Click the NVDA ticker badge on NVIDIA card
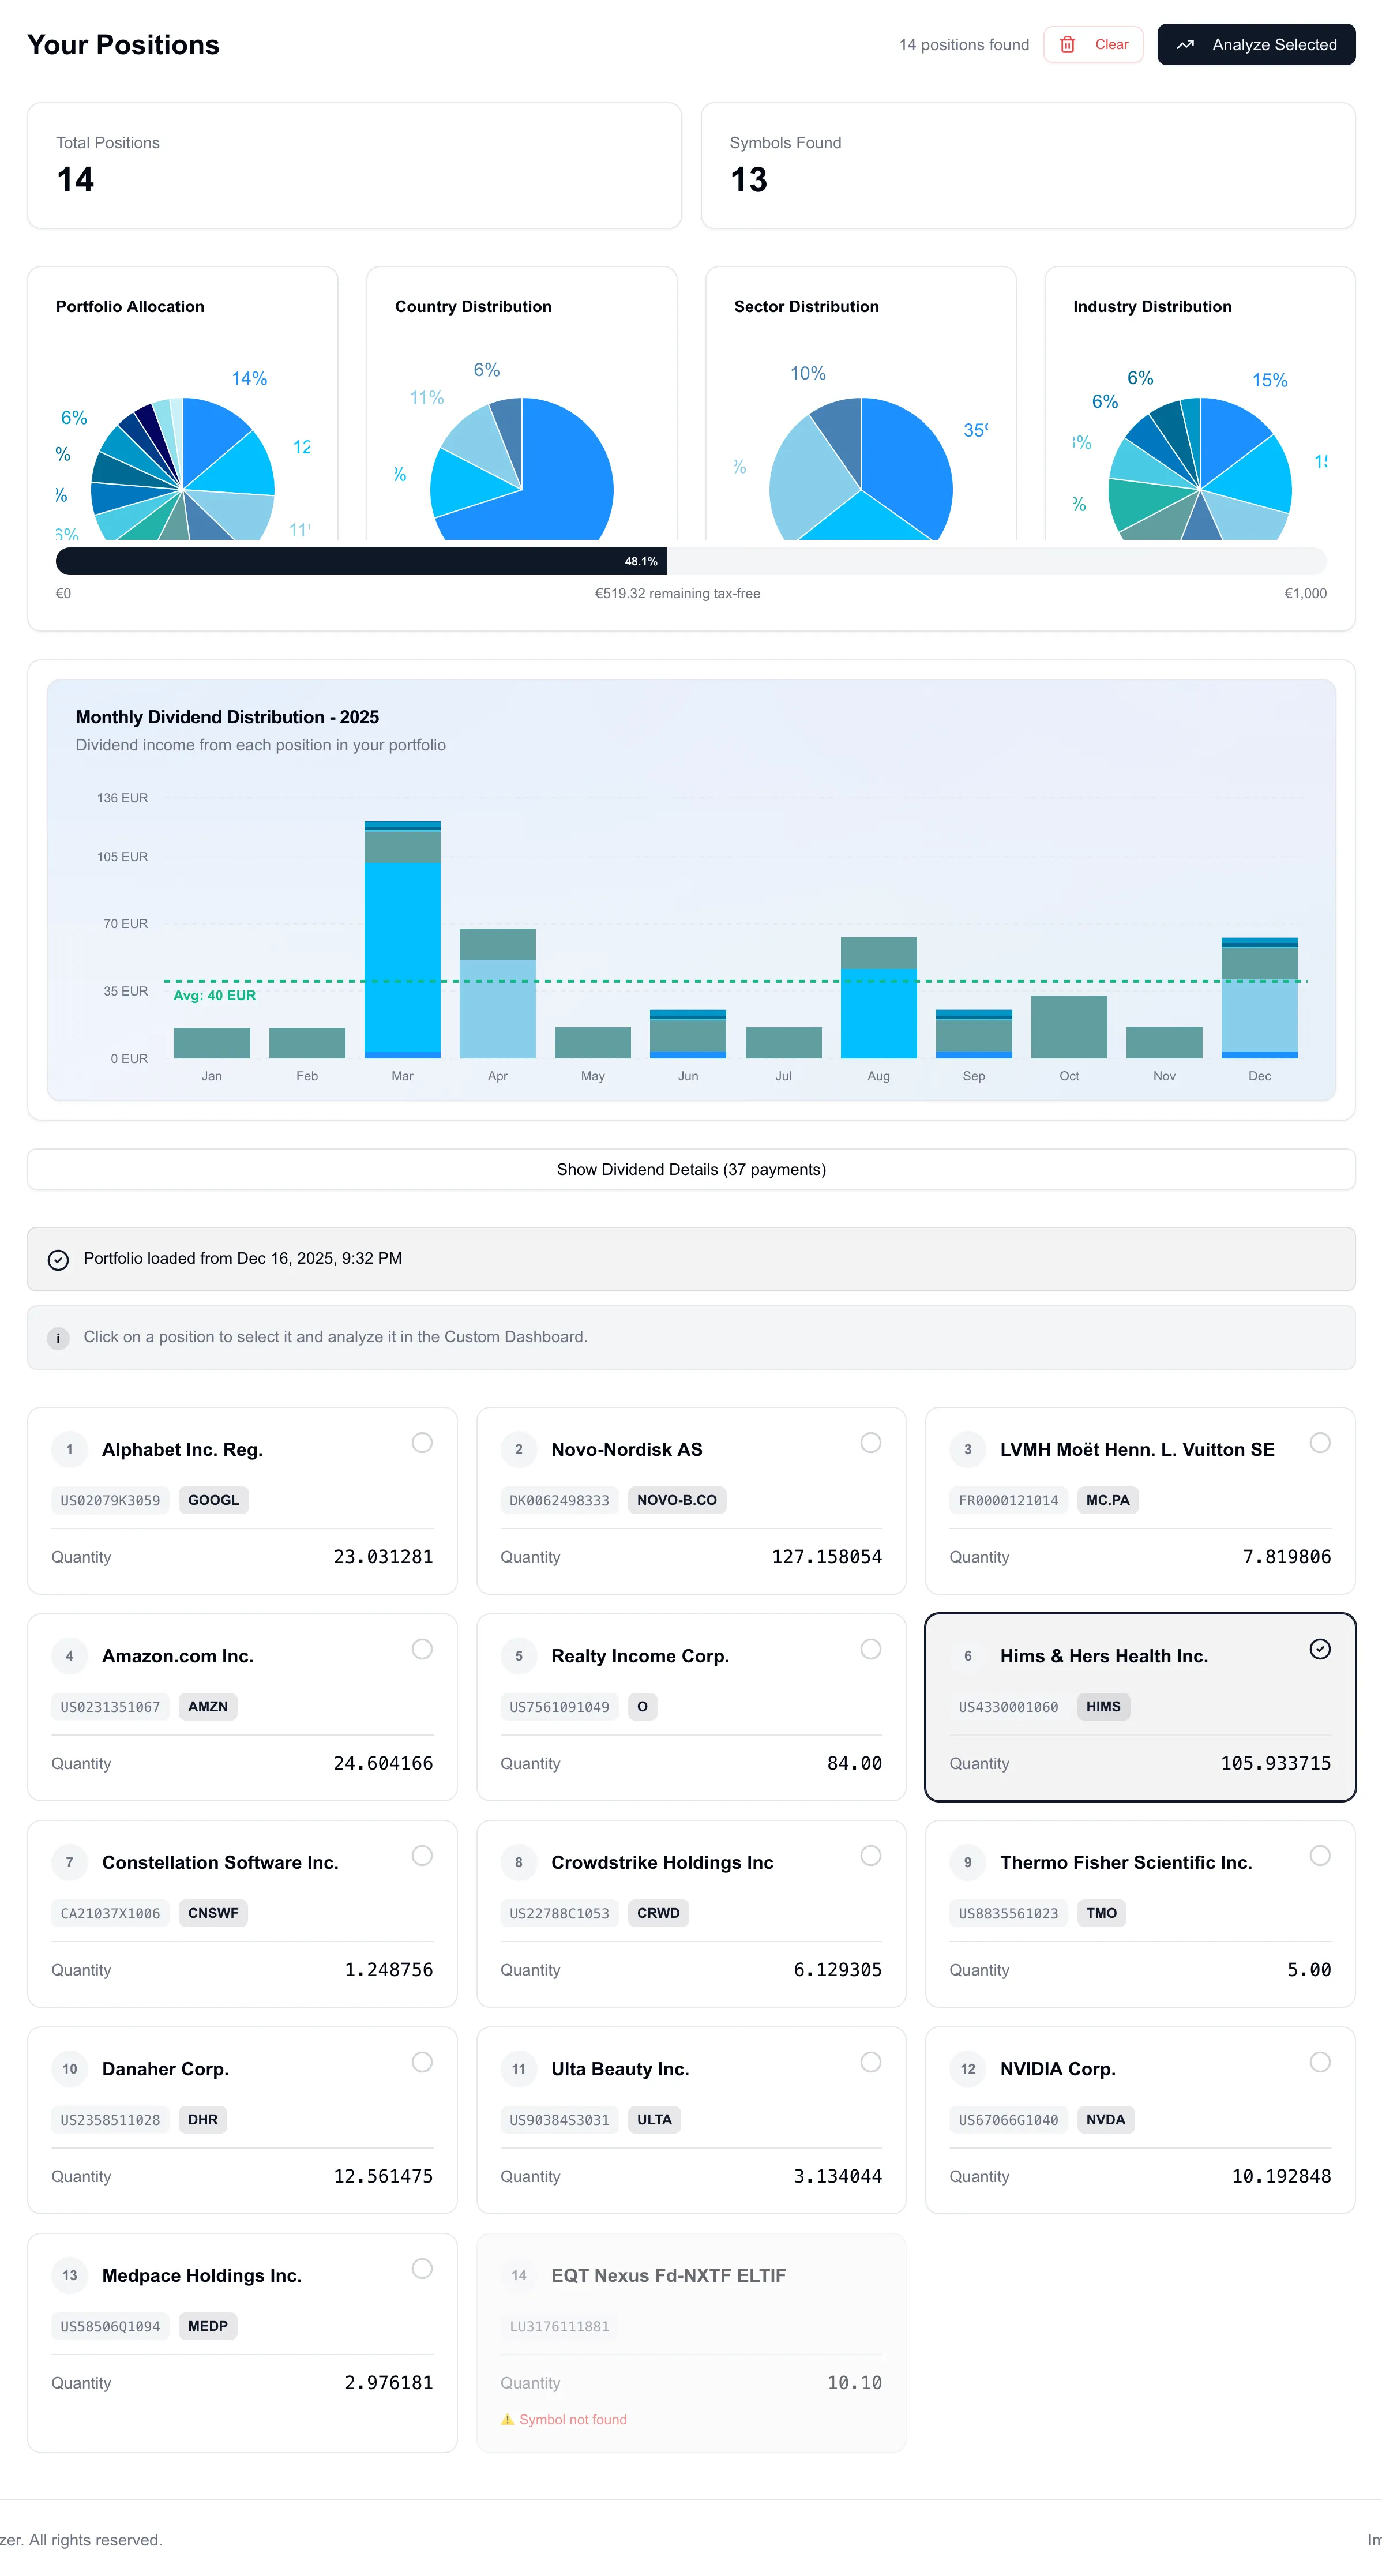Viewport: 1382px width, 2576px height. [1105, 2119]
